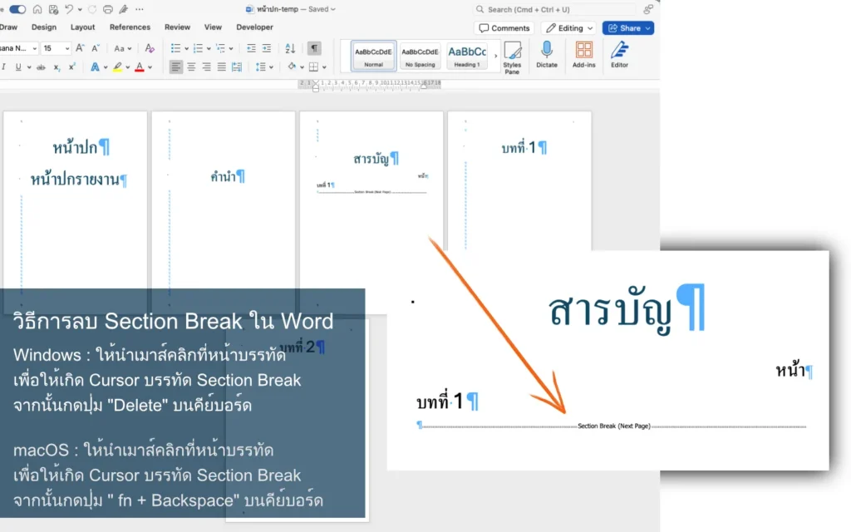Align text left
The width and height of the screenshot is (851, 532).
(176, 66)
